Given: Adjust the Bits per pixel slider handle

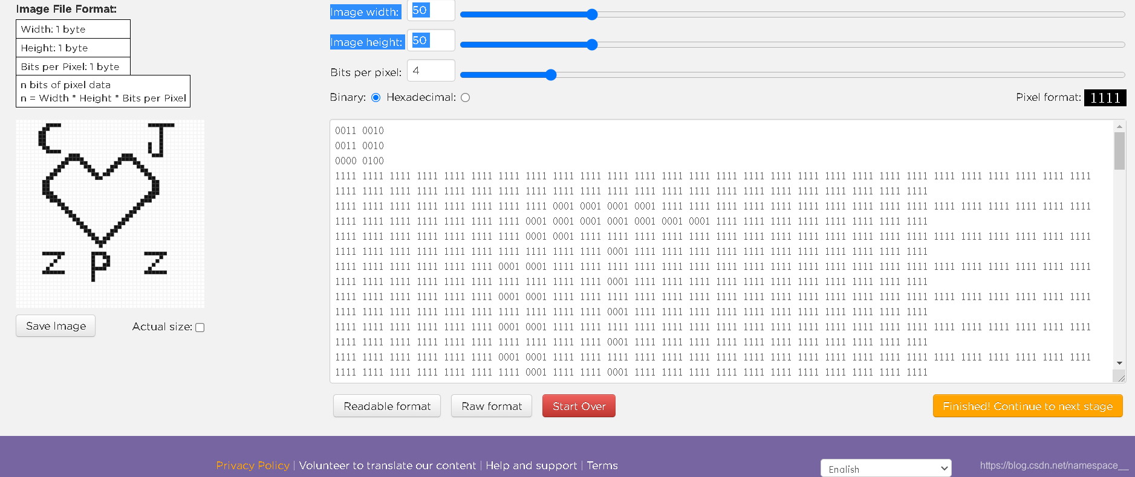Looking at the screenshot, I should click(x=550, y=75).
